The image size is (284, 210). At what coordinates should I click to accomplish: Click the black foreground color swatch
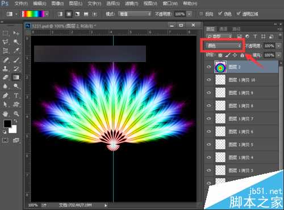click(x=7, y=123)
